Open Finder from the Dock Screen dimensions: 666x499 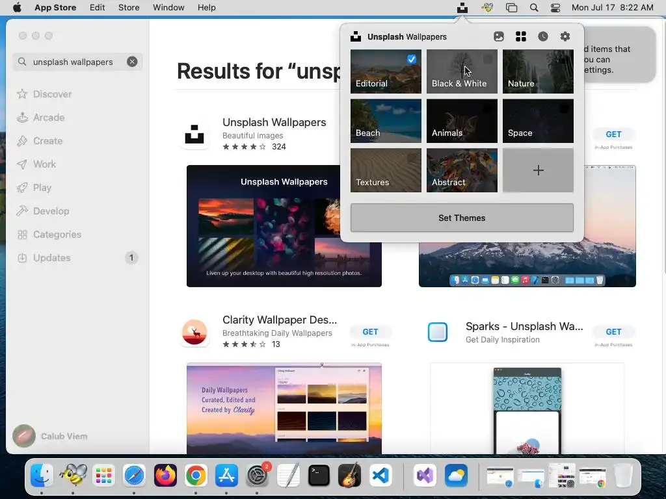(42, 475)
